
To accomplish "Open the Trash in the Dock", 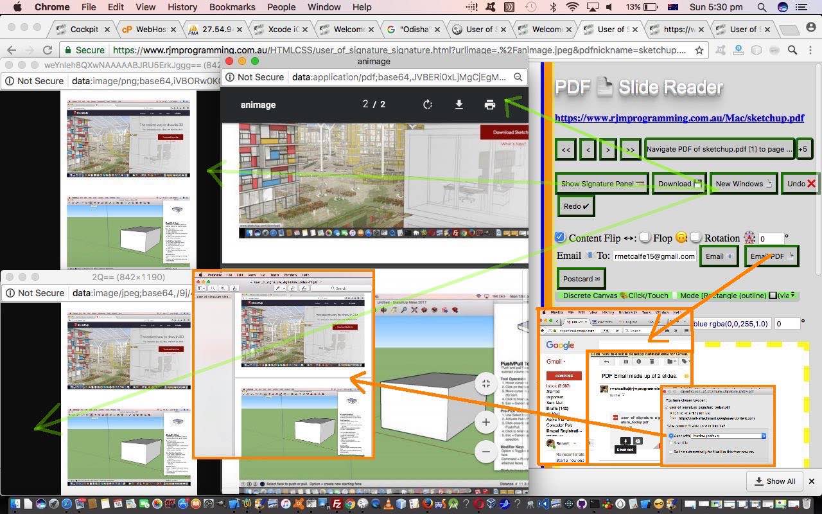I will click(x=807, y=504).
